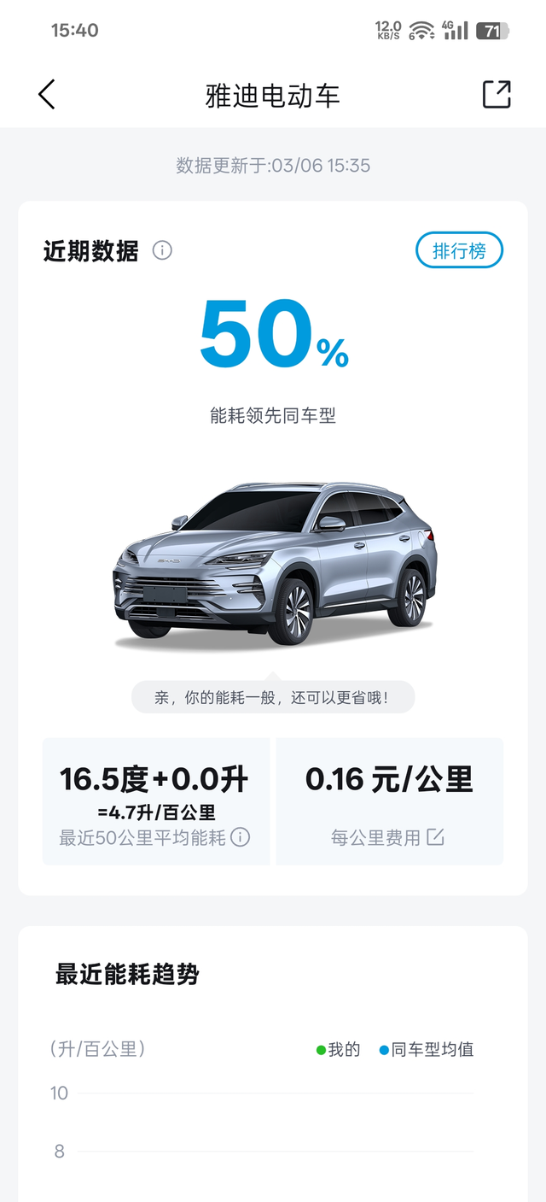This screenshot has height=1202, width=546.
Task: Tap the battery indicator in status bar
Action: pos(492,31)
